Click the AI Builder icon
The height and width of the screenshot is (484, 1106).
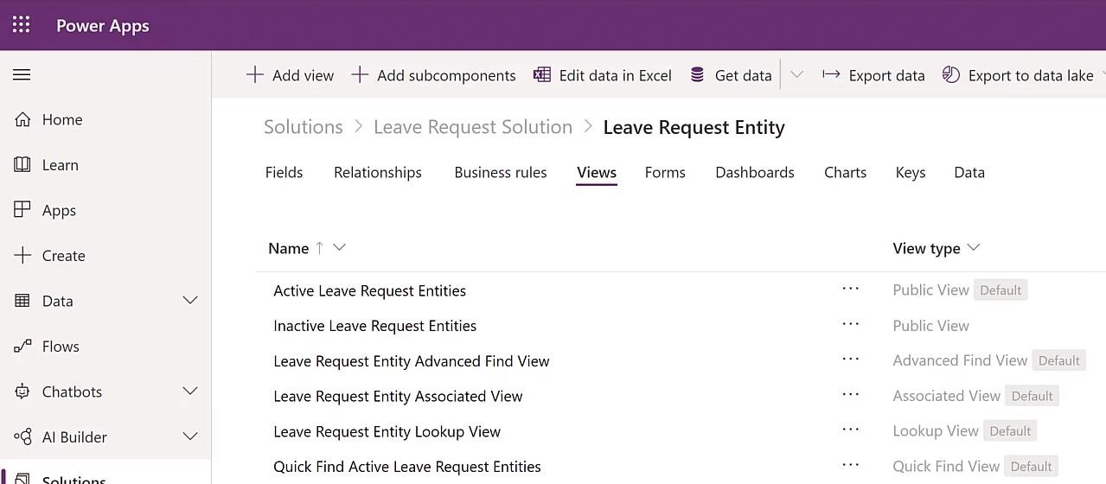(22, 437)
